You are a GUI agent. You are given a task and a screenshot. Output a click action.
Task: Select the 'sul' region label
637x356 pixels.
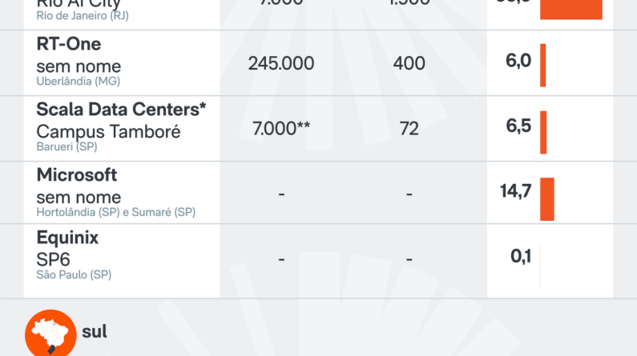tap(95, 331)
